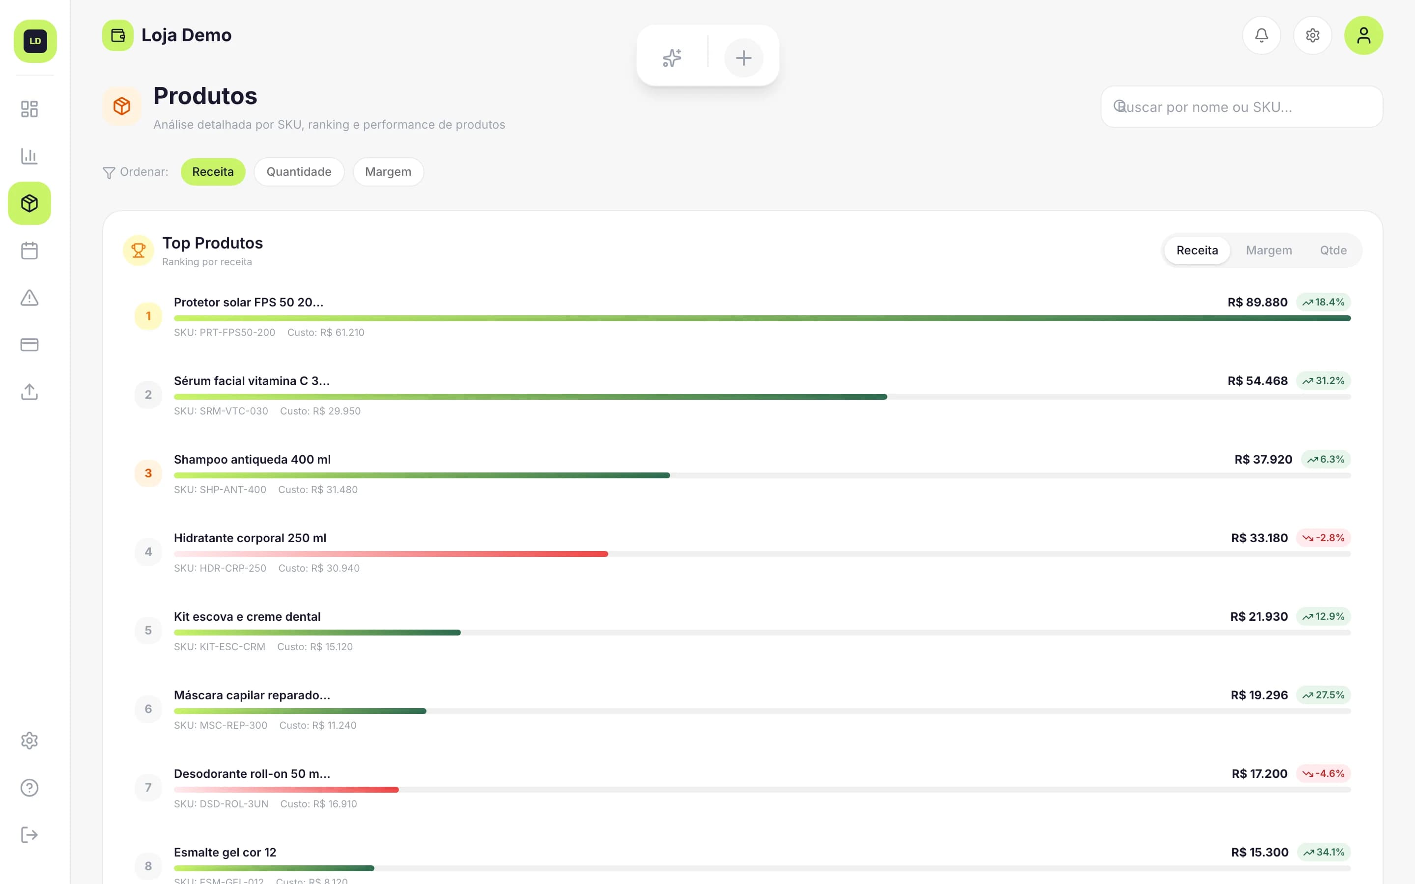Image resolution: width=1415 pixels, height=884 pixels.
Task: Open the user profile avatar
Action: [x=1363, y=36]
